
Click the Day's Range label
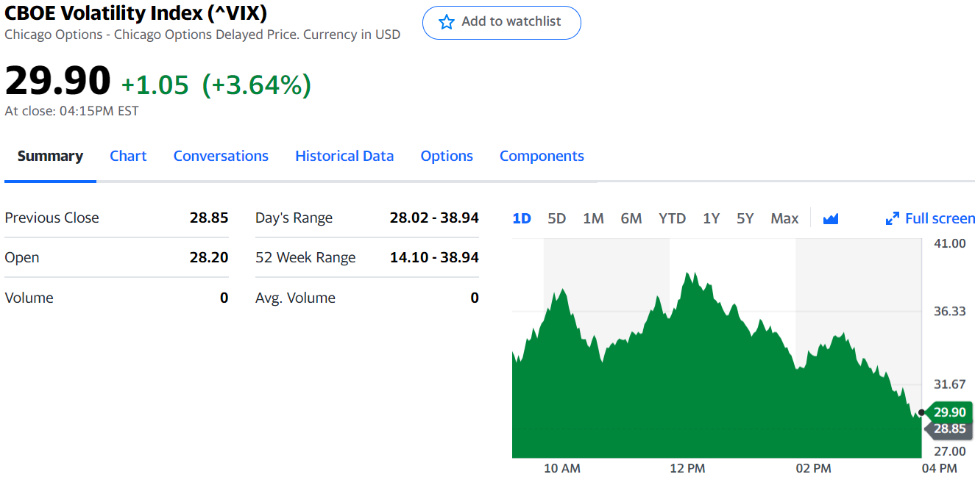pyautogui.click(x=294, y=218)
